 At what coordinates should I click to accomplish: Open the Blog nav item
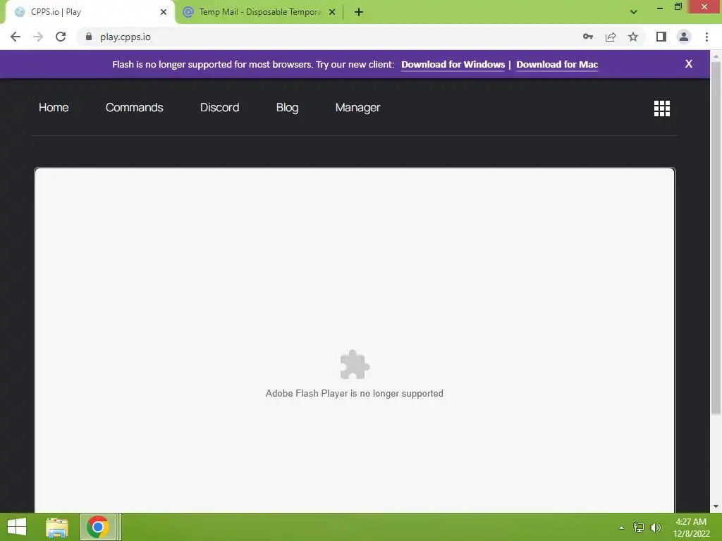[288, 107]
